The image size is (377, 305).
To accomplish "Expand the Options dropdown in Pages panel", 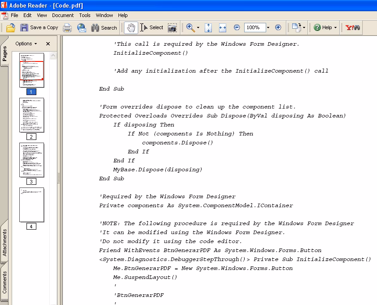I will point(26,44).
